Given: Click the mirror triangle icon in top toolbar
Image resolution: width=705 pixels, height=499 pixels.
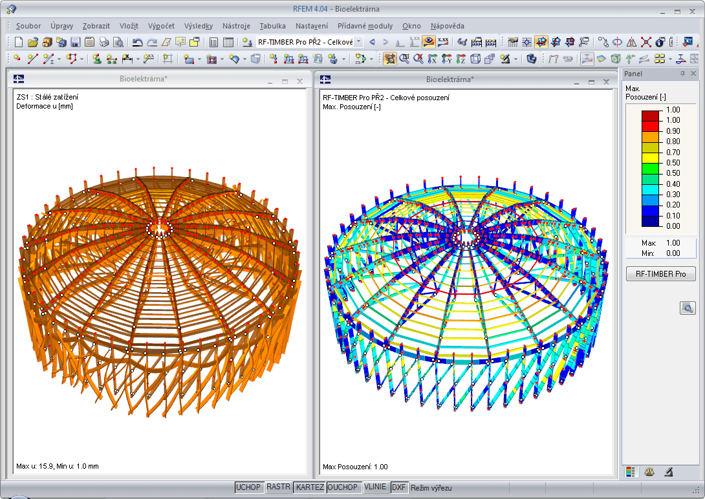Looking at the screenshot, I should (632, 42).
